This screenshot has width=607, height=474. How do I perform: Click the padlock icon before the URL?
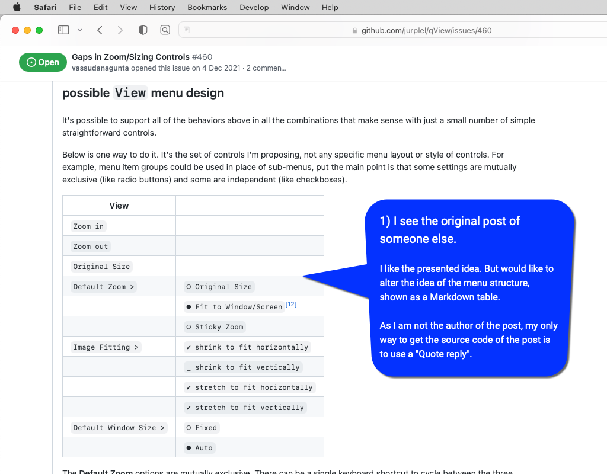click(354, 30)
